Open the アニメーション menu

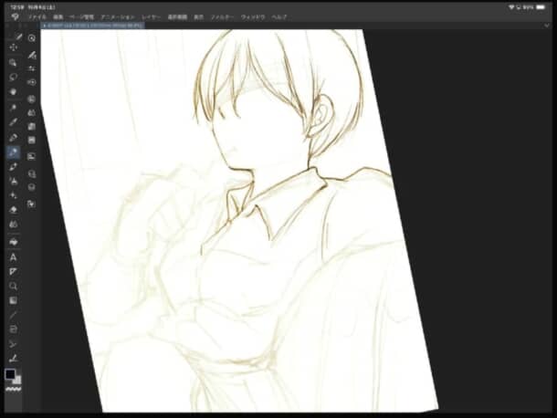[x=118, y=16]
